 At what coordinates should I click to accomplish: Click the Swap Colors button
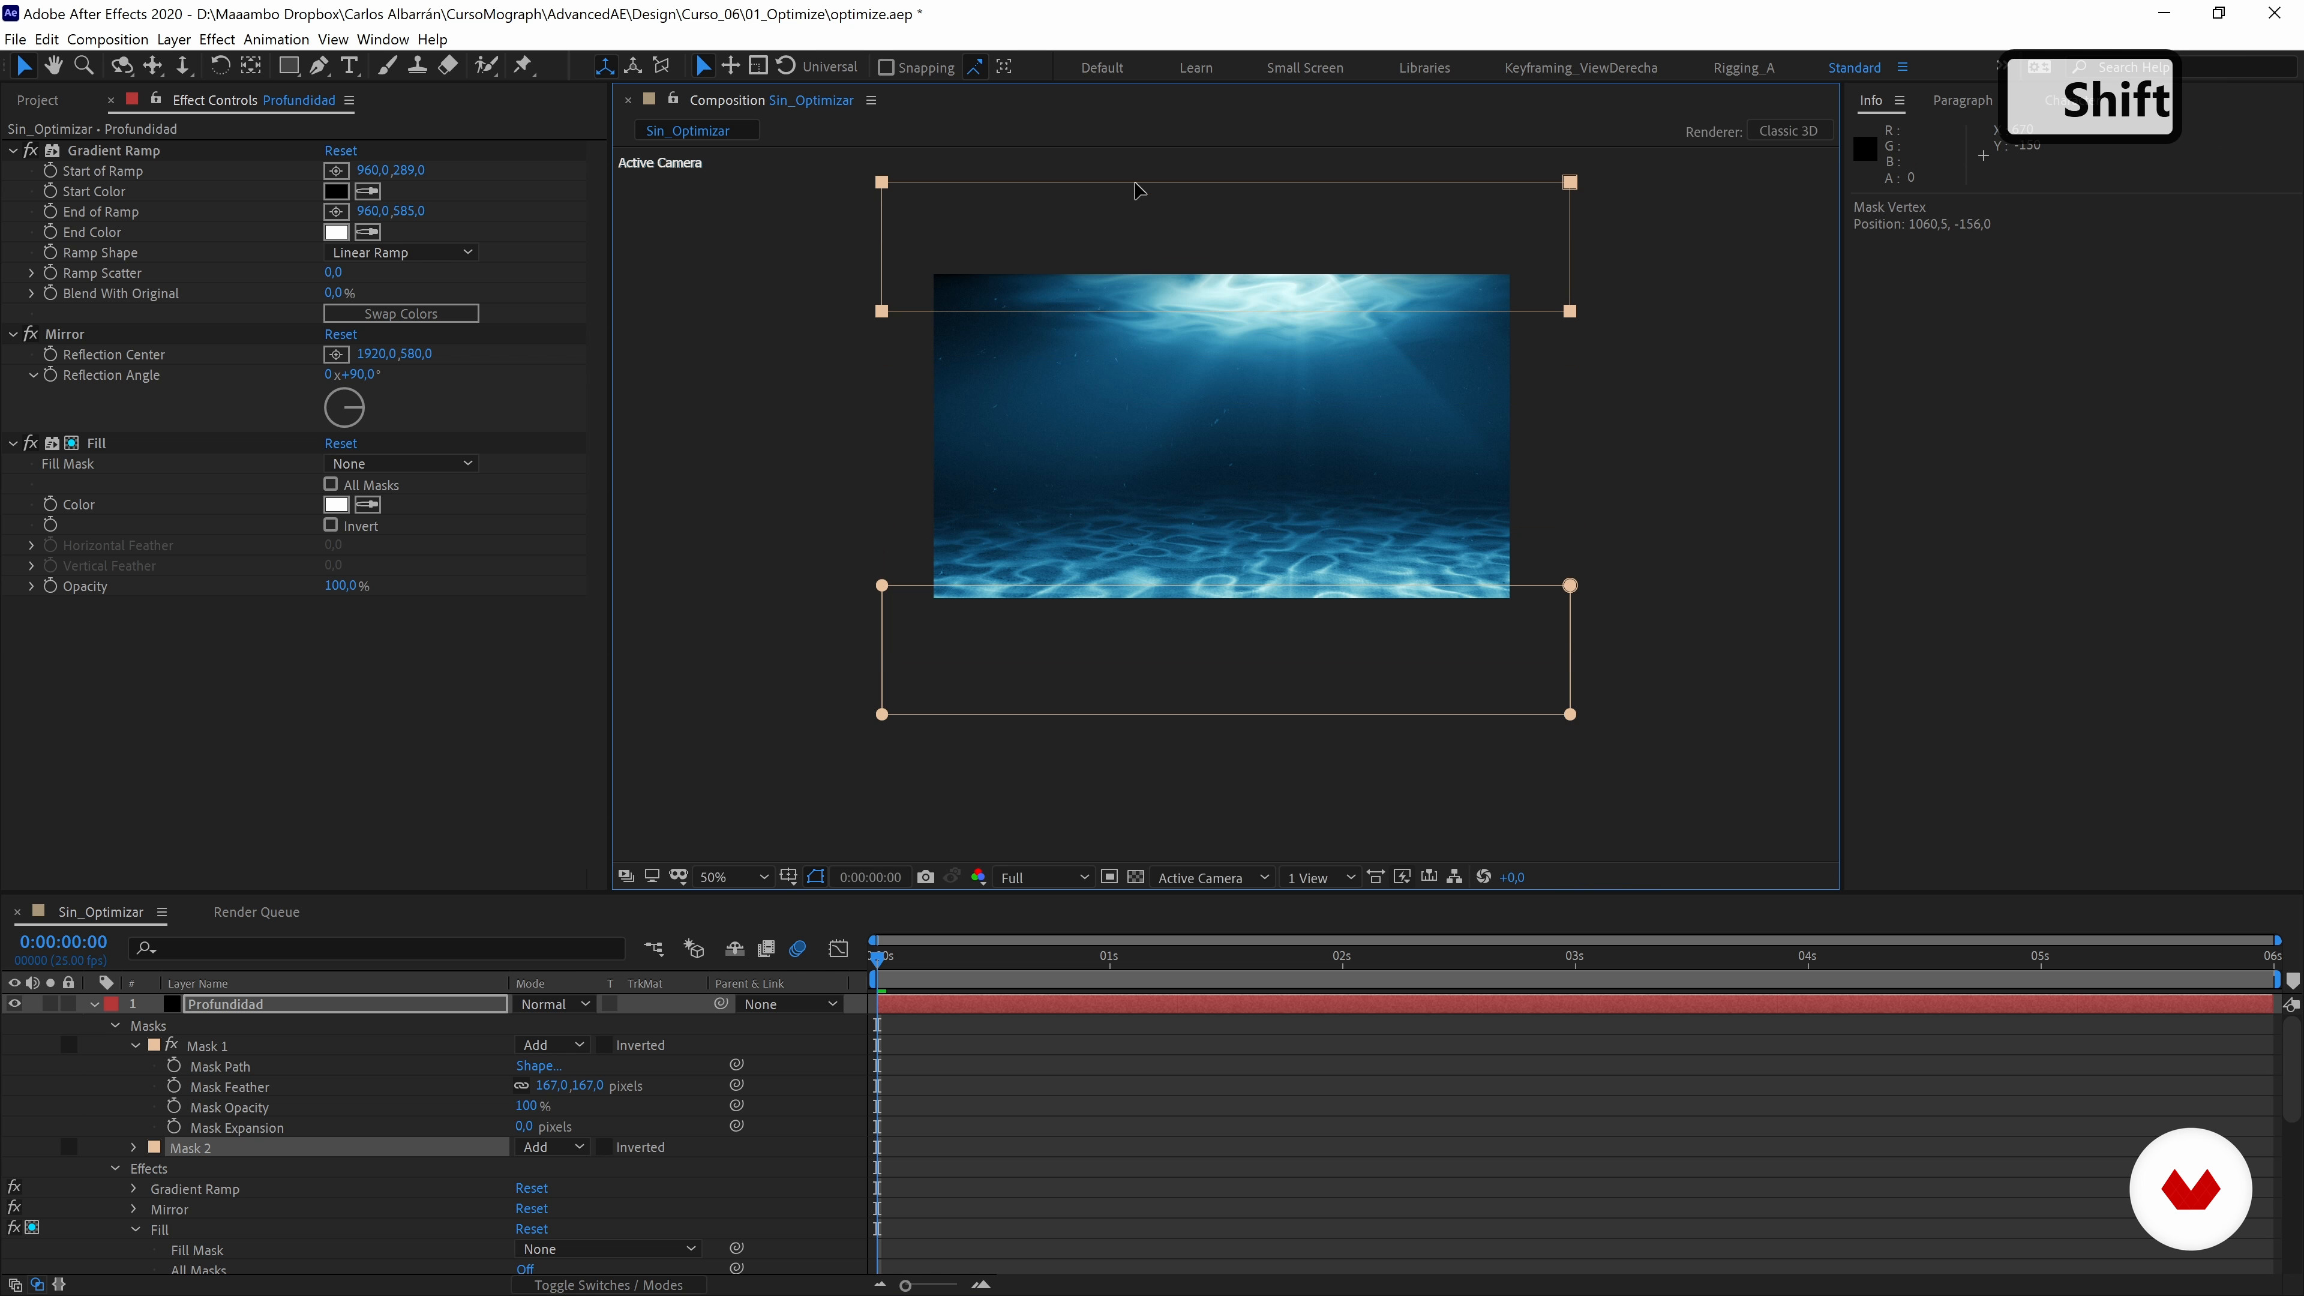[x=401, y=313]
